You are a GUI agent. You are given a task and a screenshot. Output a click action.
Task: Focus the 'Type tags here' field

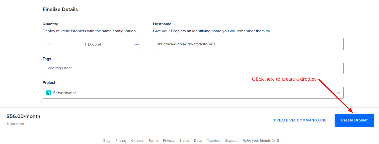[x=193, y=68]
